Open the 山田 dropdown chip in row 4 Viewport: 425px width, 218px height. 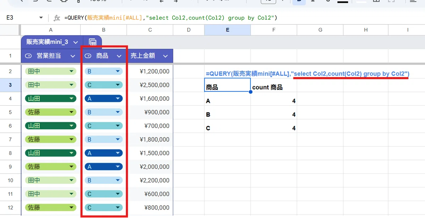tap(51, 99)
